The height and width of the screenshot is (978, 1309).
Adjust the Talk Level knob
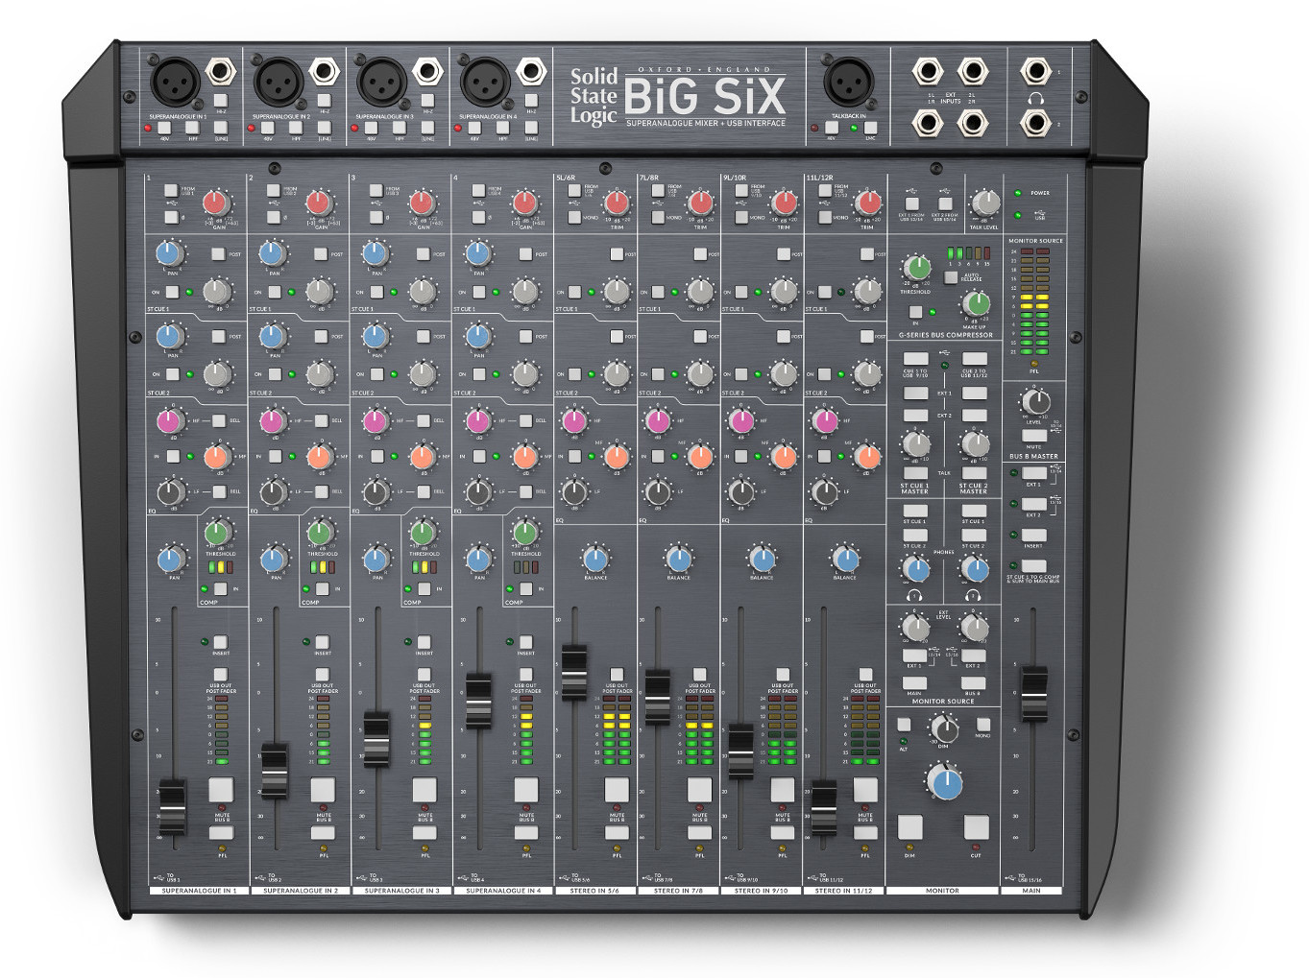[x=985, y=203]
